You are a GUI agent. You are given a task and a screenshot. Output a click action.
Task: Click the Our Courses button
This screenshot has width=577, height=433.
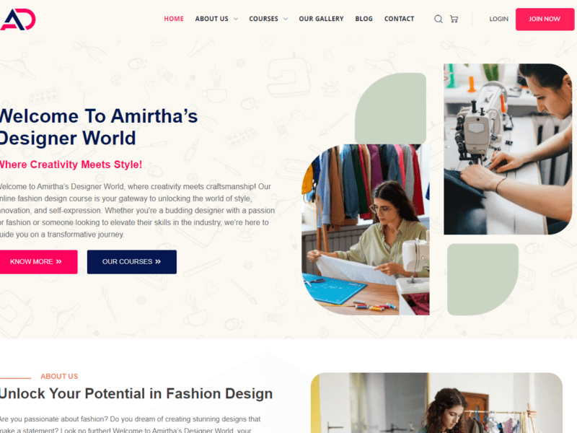click(x=132, y=262)
